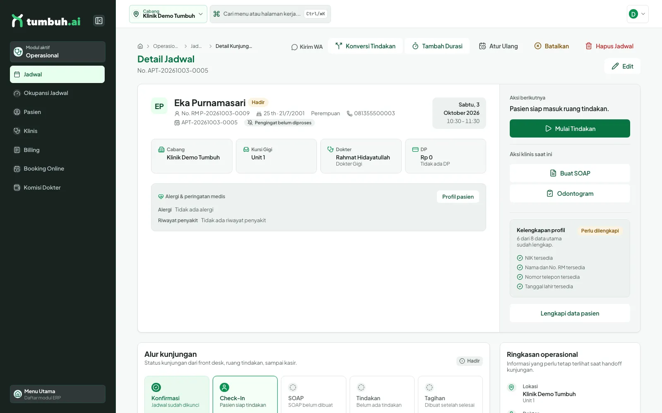Click the home breadcrumb icon
This screenshot has width=662, height=413.
pyautogui.click(x=140, y=46)
